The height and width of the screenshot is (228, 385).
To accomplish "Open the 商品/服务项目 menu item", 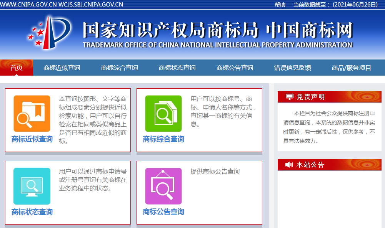I will click(x=351, y=67).
